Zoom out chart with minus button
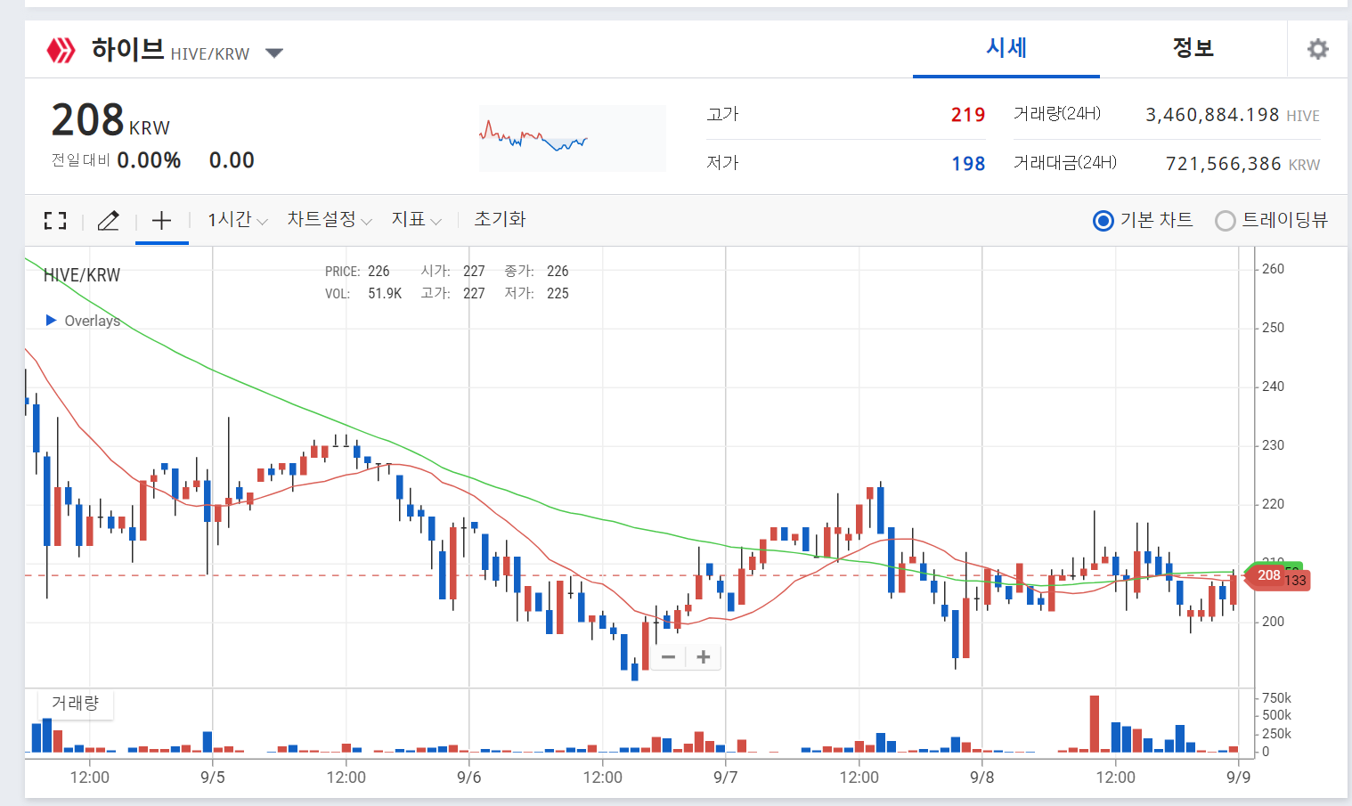The width and height of the screenshot is (1352, 806). [668, 657]
